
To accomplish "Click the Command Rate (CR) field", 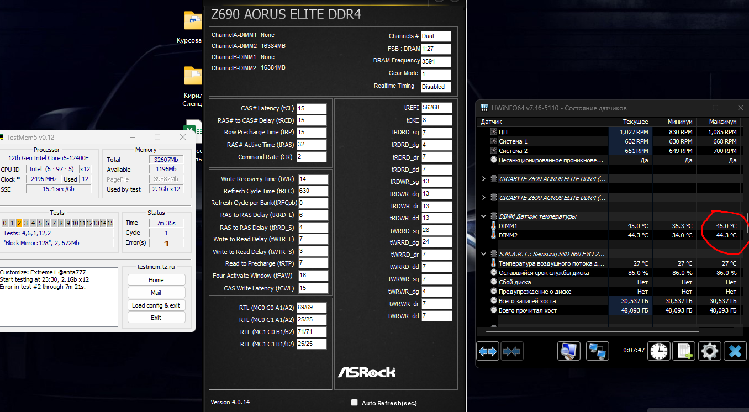I will coord(312,157).
